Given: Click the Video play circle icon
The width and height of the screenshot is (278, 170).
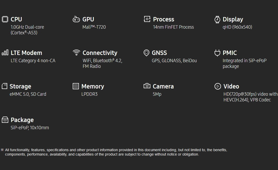Looking at the screenshot, I should [218, 86].
